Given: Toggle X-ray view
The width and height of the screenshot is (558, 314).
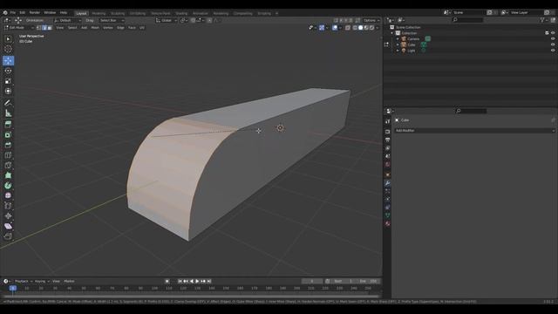Looking at the screenshot, I should pyautogui.click(x=348, y=28).
